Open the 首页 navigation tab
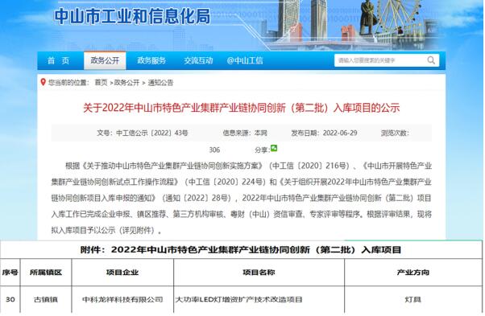Viewport: 485px width, 316px height. click(58, 60)
